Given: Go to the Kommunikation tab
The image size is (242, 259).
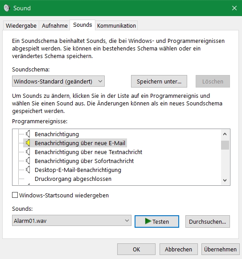Looking at the screenshot, I should (x=116, y=25).
